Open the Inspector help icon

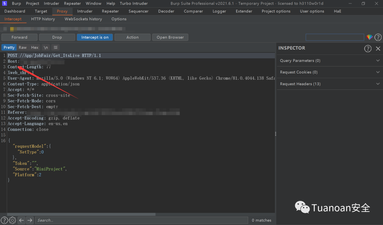click(x=368, y=48)
